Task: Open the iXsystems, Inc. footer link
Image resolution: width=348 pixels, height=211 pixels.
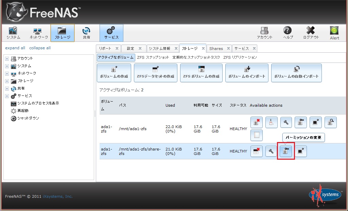Action: (58, 196)
